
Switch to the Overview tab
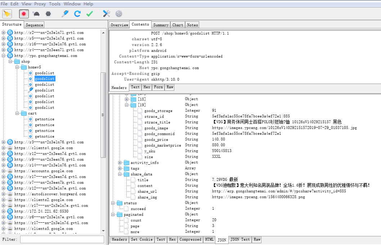[x=119, y=25]
